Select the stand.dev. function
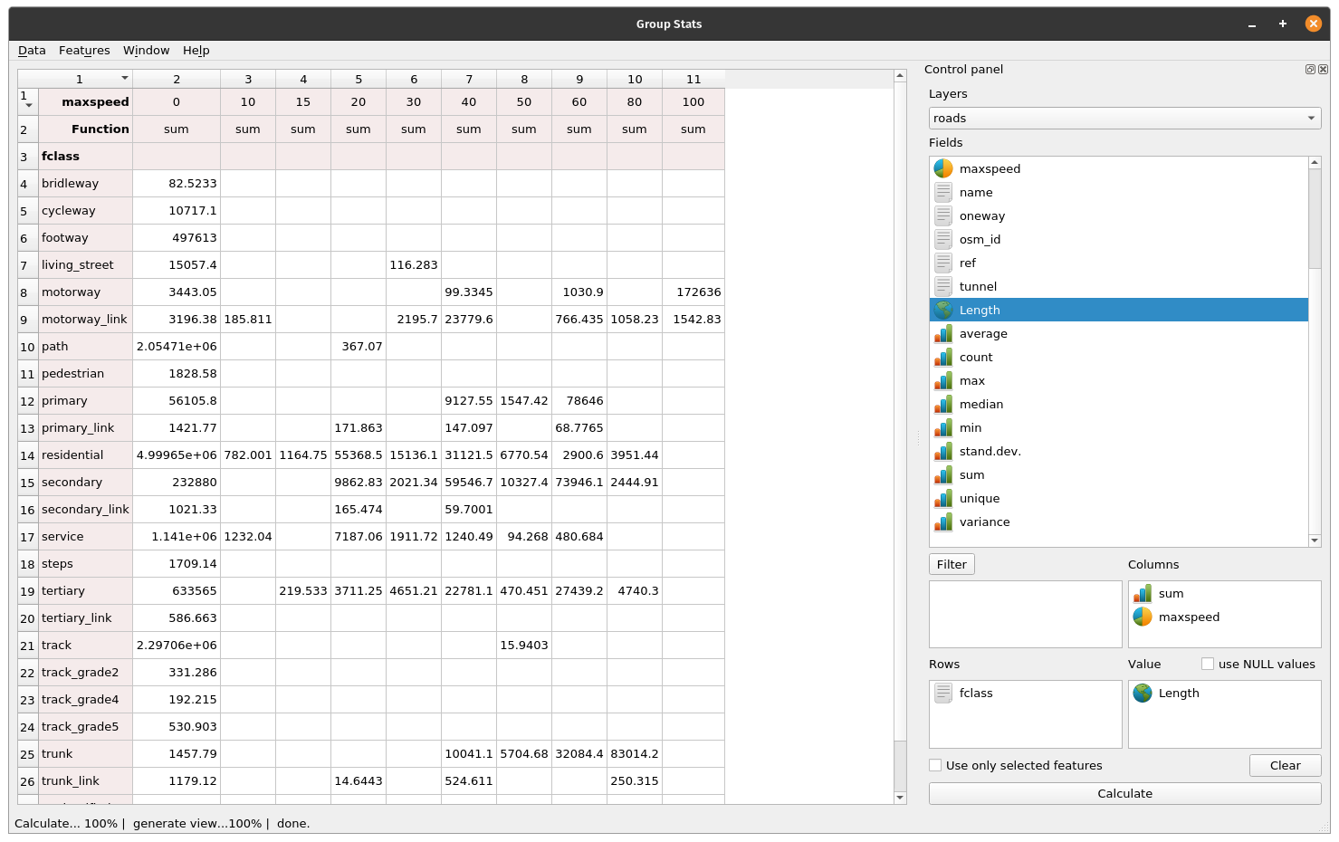Viewport: 1339px width, 842px height. (x=990, y=451)
